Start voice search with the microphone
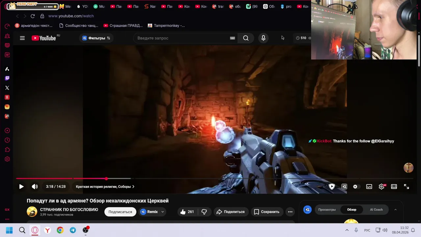 coord(263,38)
